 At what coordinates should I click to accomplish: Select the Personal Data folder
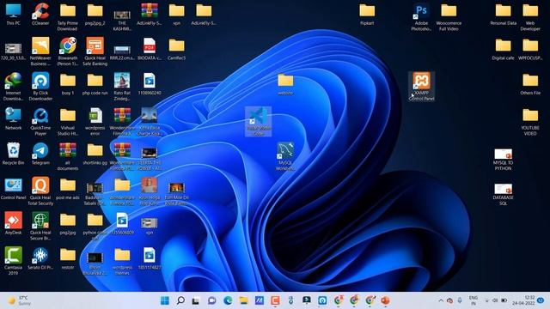(x=503, y=15)
